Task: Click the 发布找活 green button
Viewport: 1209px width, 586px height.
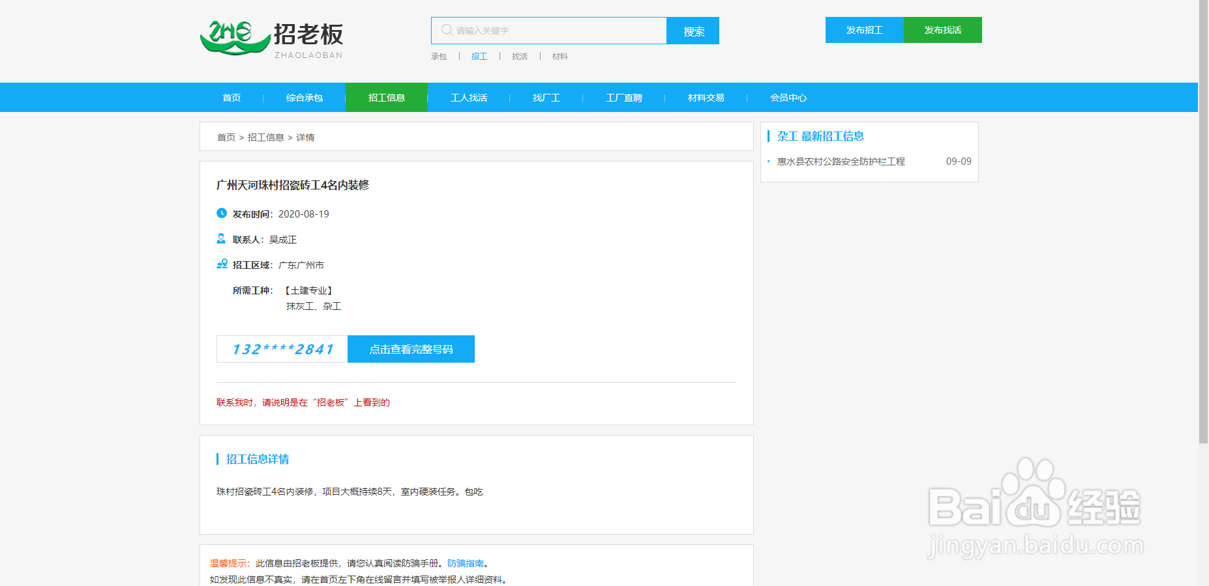Action: pyautogui.click(x=942, y=30)
